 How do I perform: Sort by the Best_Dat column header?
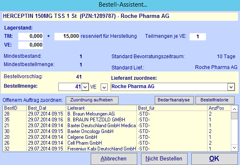click(46, 108)
